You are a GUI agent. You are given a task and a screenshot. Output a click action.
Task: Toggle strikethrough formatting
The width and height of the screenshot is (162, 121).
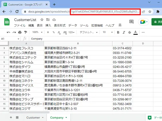pos(129,33)
